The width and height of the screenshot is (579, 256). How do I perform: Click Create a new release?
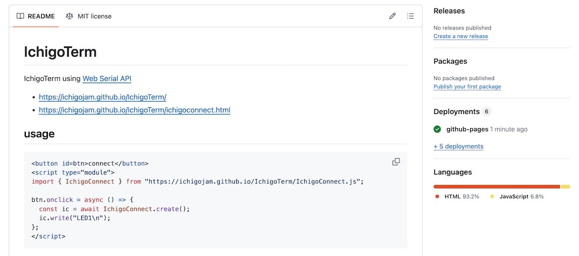(x=461, y=36)
